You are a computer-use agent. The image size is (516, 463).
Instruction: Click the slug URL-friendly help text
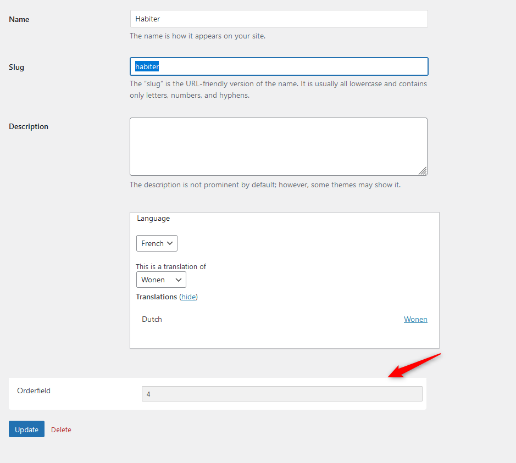[x=278, y=90]
